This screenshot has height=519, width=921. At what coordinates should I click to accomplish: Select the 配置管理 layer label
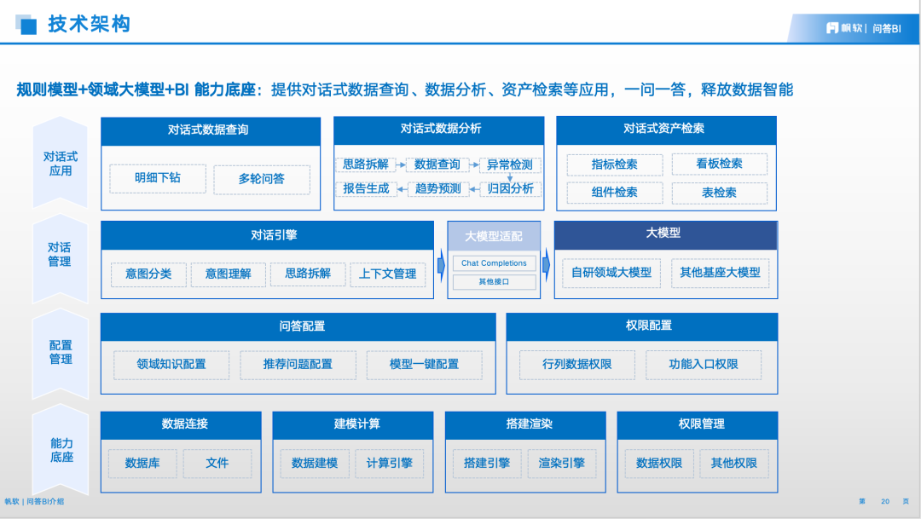(x=61, y=352)
